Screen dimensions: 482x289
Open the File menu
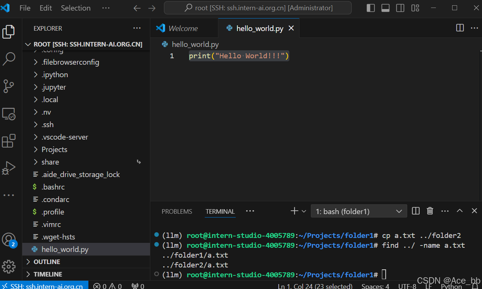(25, 8)
